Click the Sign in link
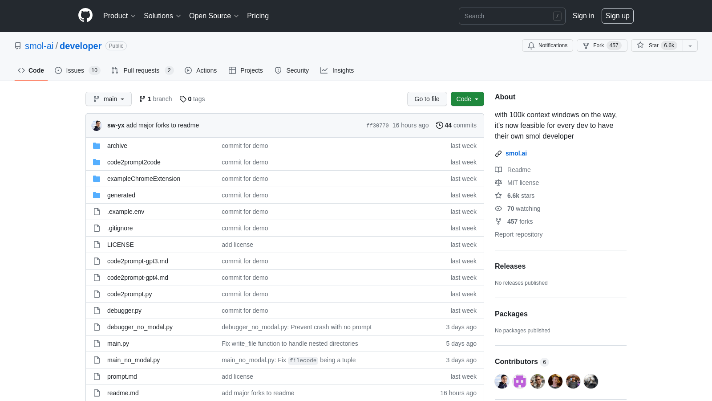Screen dimensions: 712x401 click(583, 16)
